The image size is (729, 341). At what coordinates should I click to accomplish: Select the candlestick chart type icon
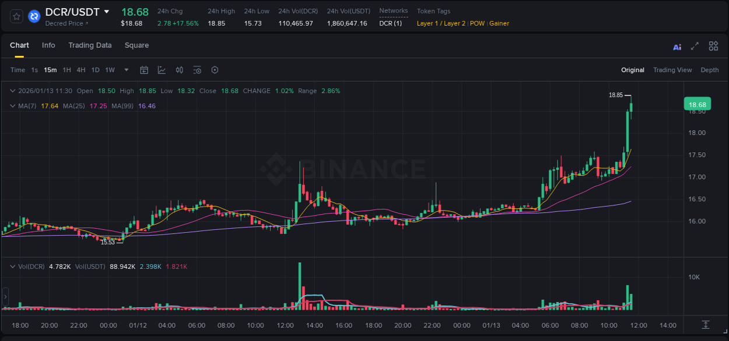pos(179,70)
